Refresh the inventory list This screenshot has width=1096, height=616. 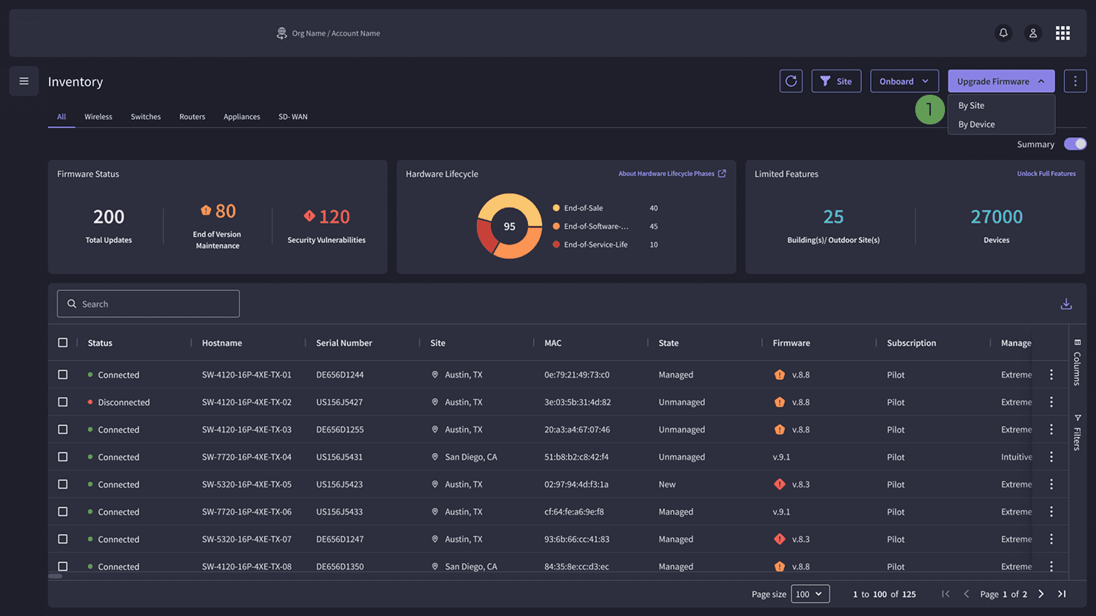coord(791,81)
